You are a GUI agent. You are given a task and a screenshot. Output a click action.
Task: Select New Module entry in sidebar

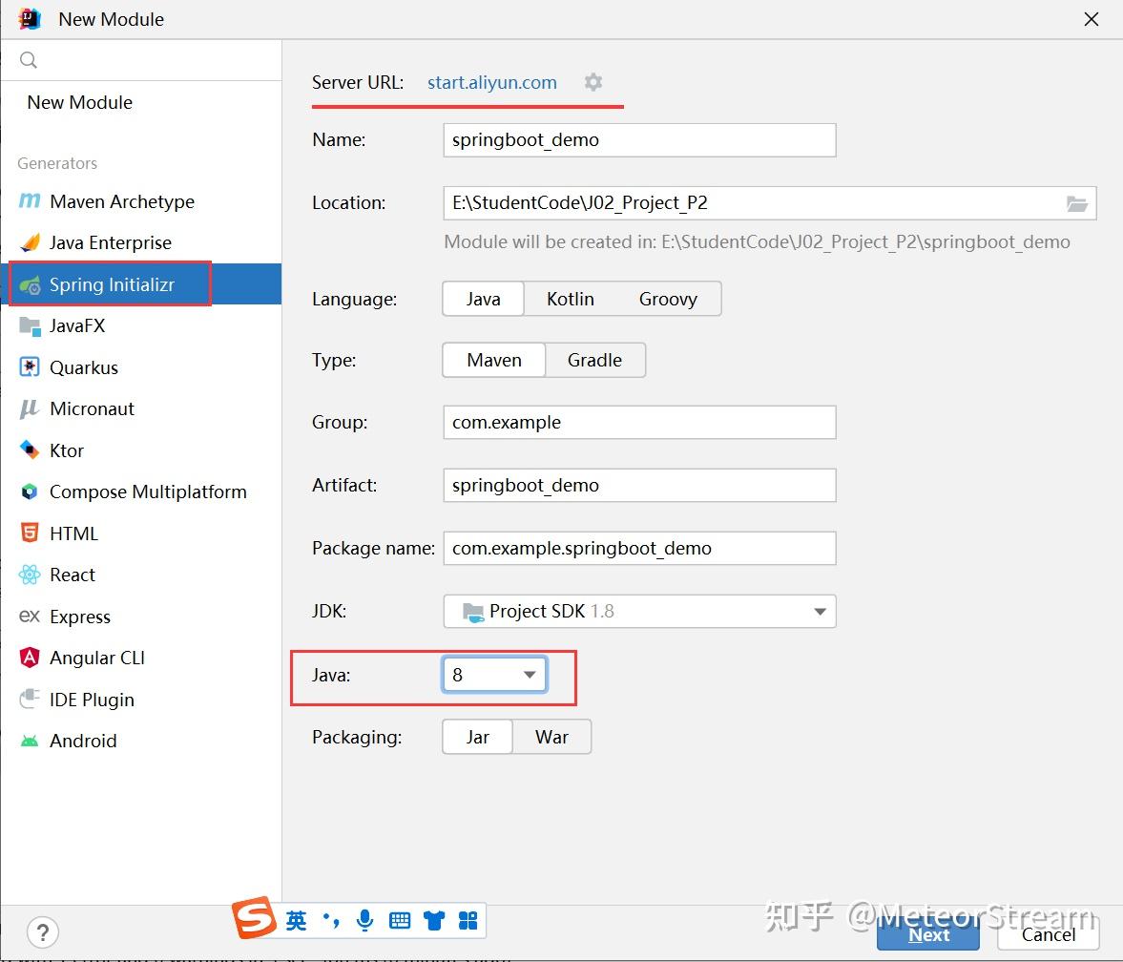coord(141,102)
